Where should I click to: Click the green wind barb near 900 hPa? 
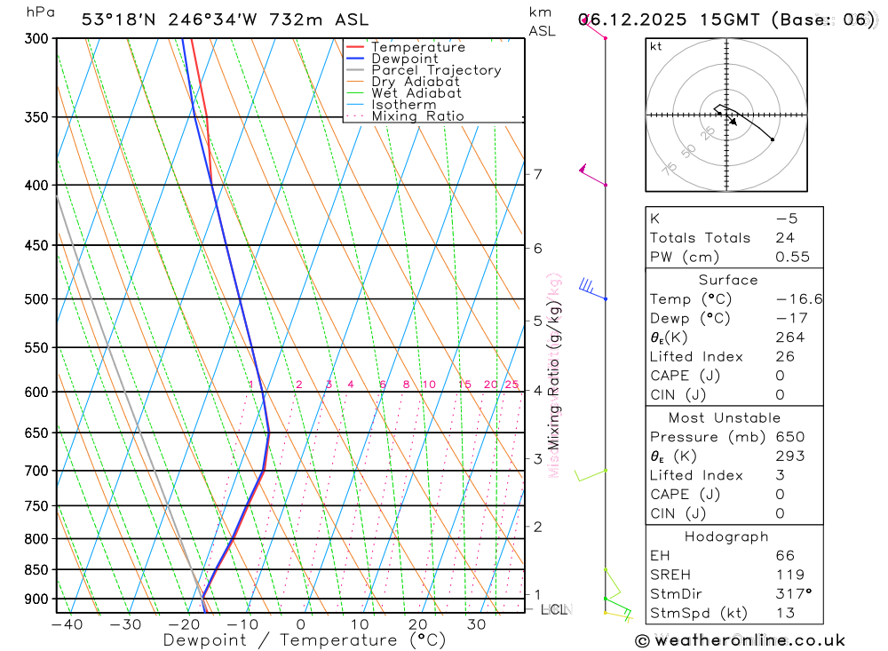pyautogui.click(x=617, y=607)
